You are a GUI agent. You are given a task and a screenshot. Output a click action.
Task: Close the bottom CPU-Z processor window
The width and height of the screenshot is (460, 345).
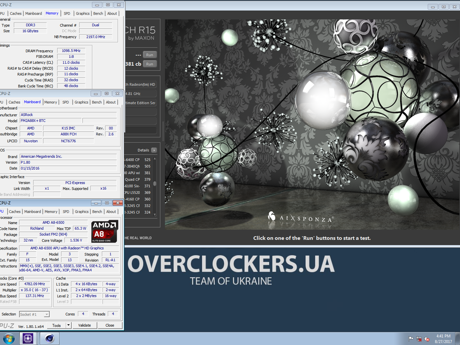pyautogui.click(x=118, y=203)
